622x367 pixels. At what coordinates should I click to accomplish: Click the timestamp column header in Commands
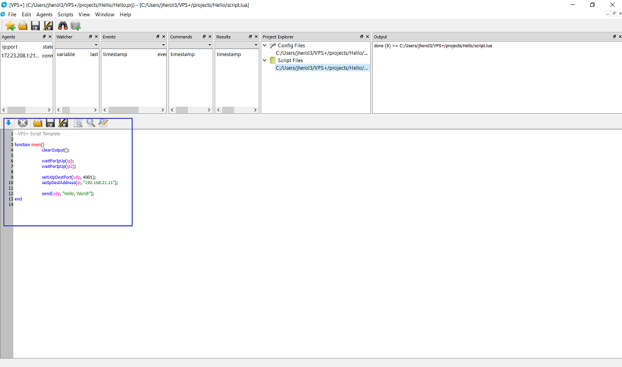[182, 54]
